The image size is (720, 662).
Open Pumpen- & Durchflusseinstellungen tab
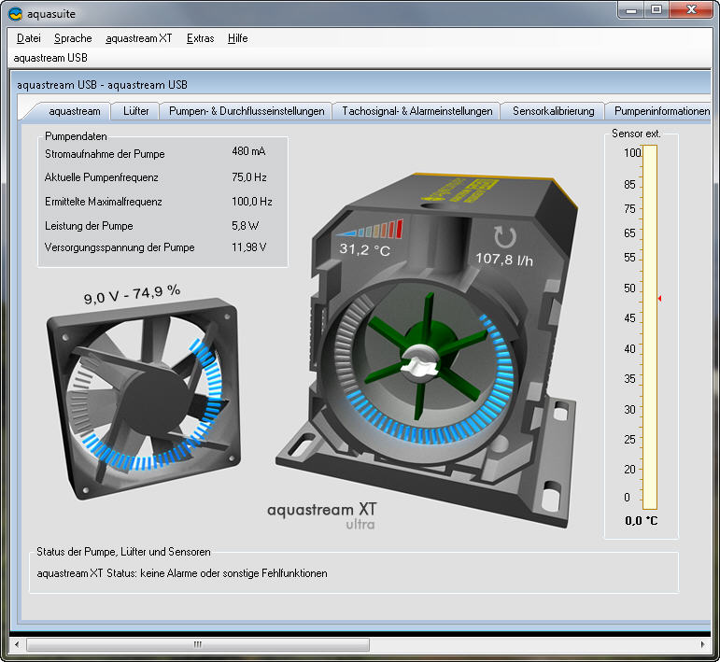(247, 111)
